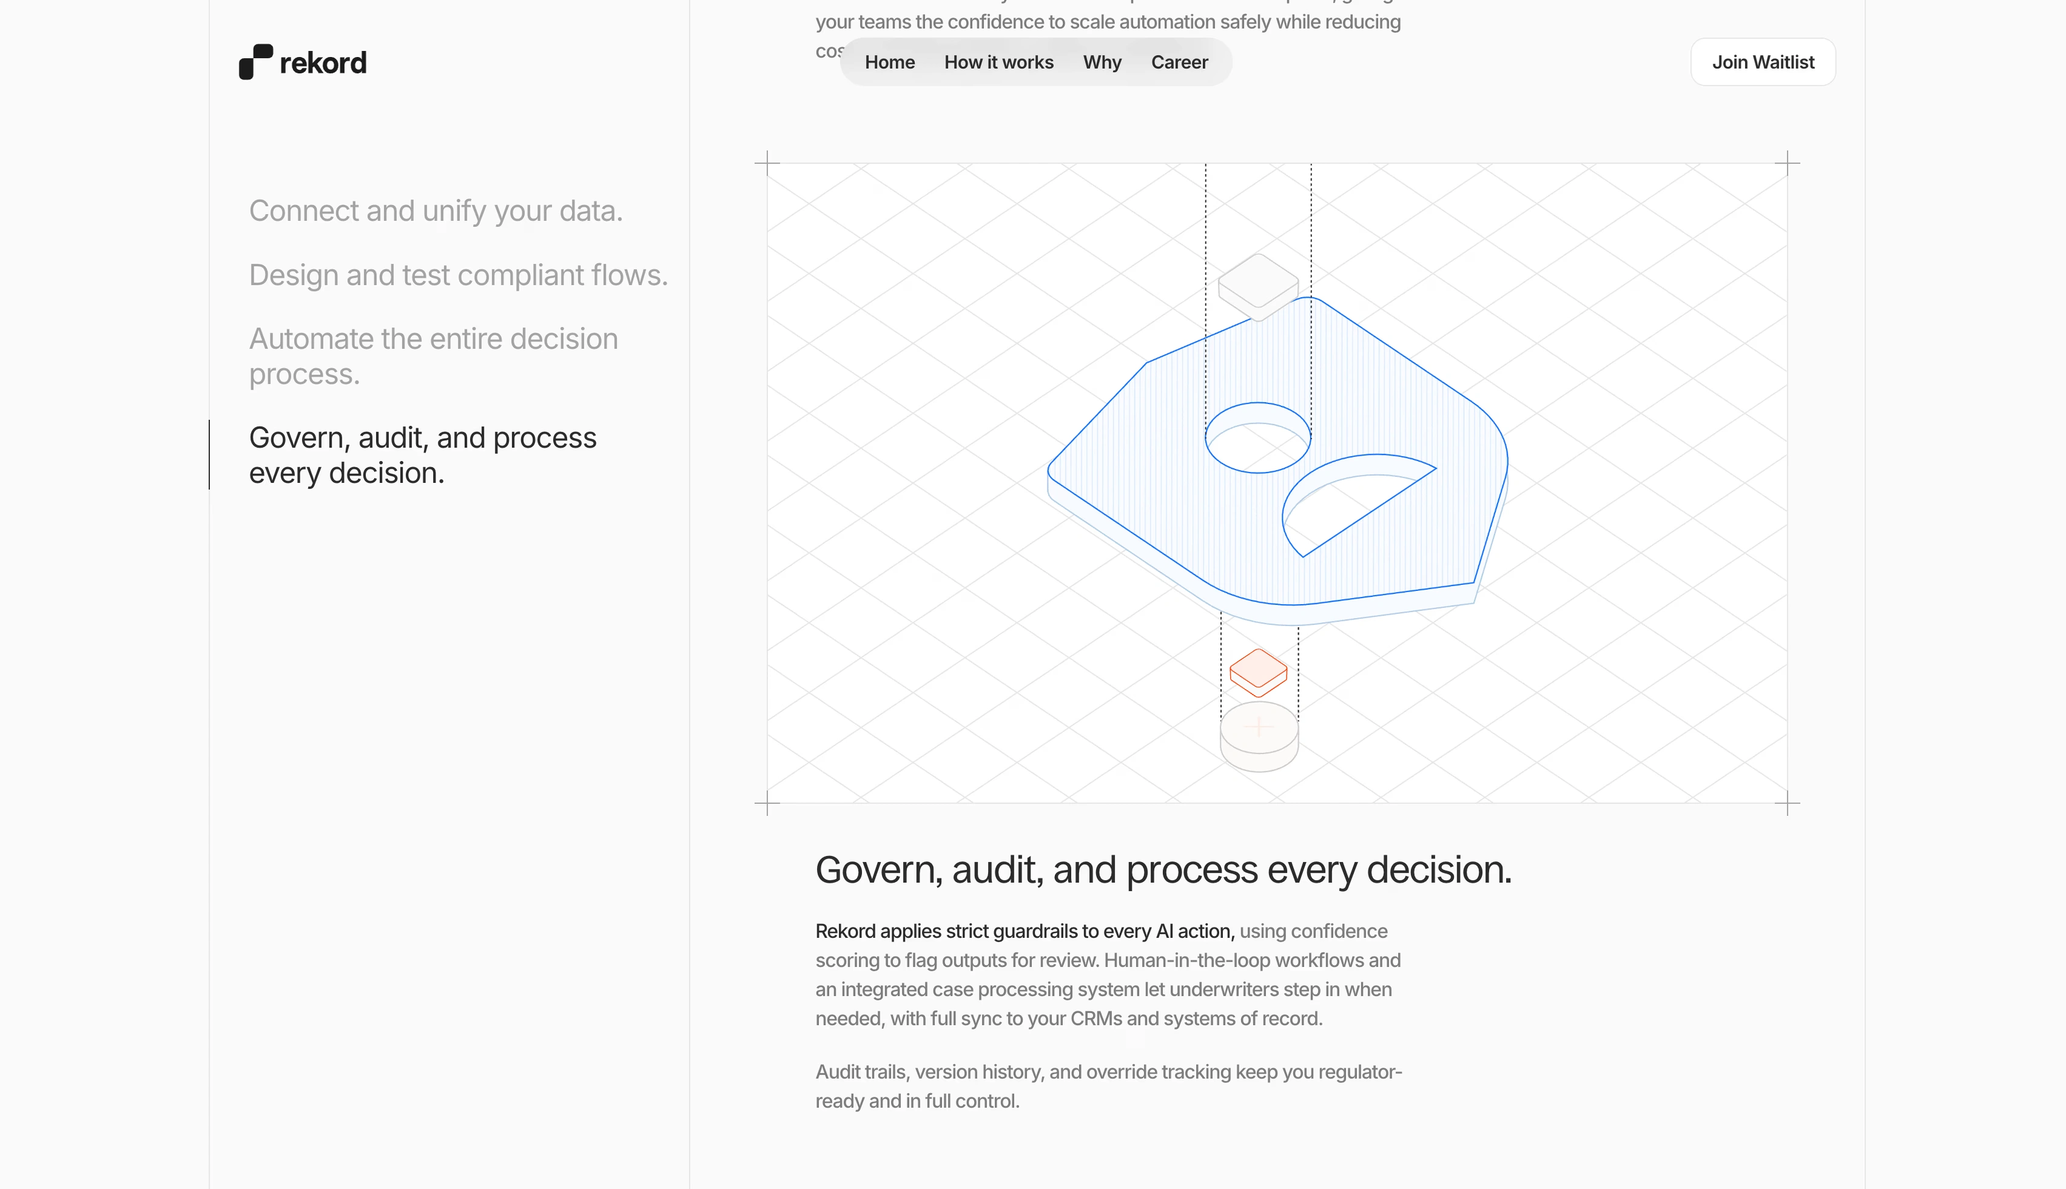Go to How it works section

[998, 62]
